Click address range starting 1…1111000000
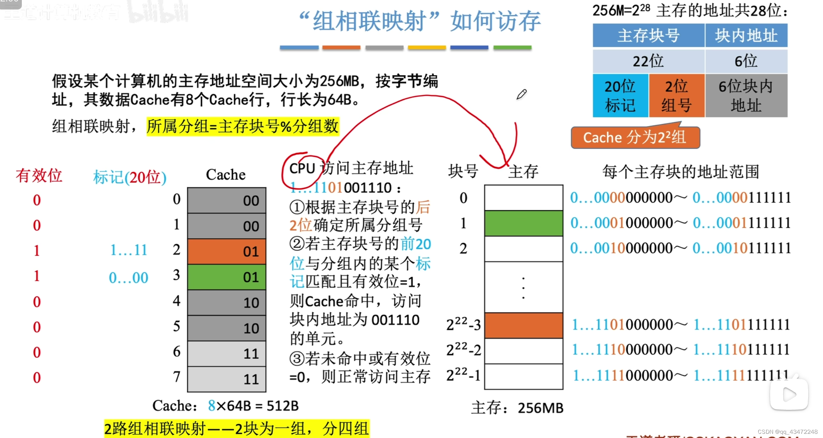 pos(681,375)
